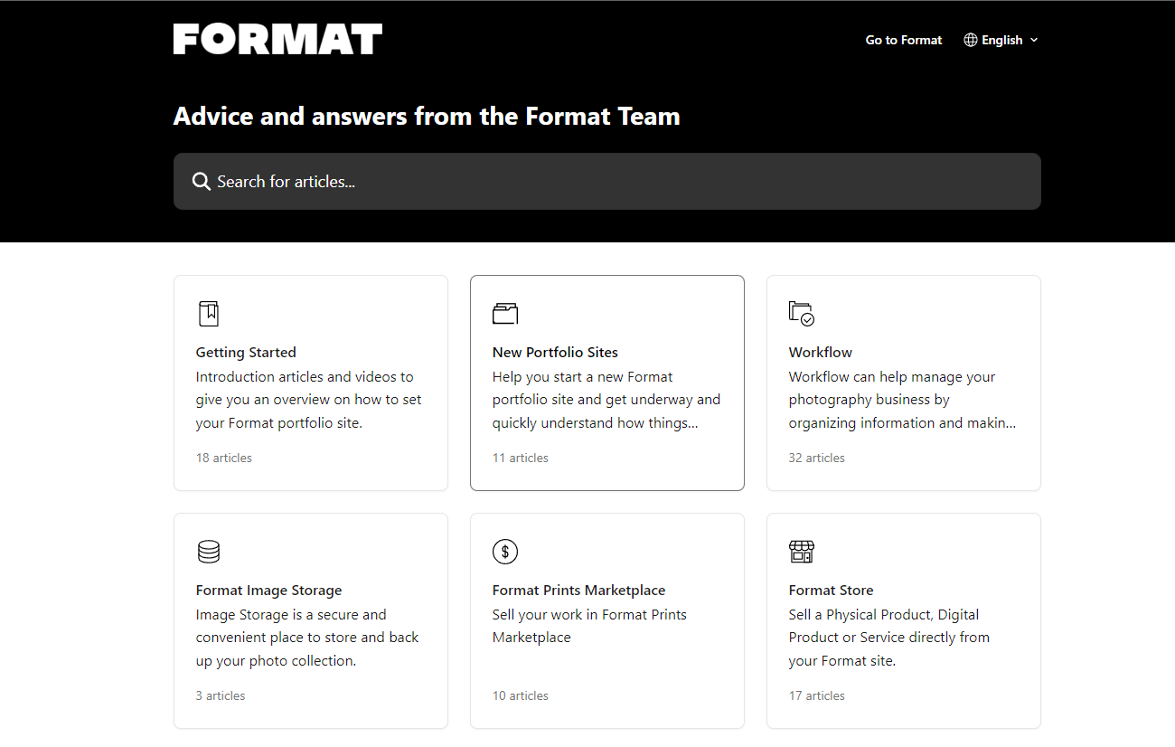Click the globe language icon
The image size is (1175, 747).
(x=971, y=40)
